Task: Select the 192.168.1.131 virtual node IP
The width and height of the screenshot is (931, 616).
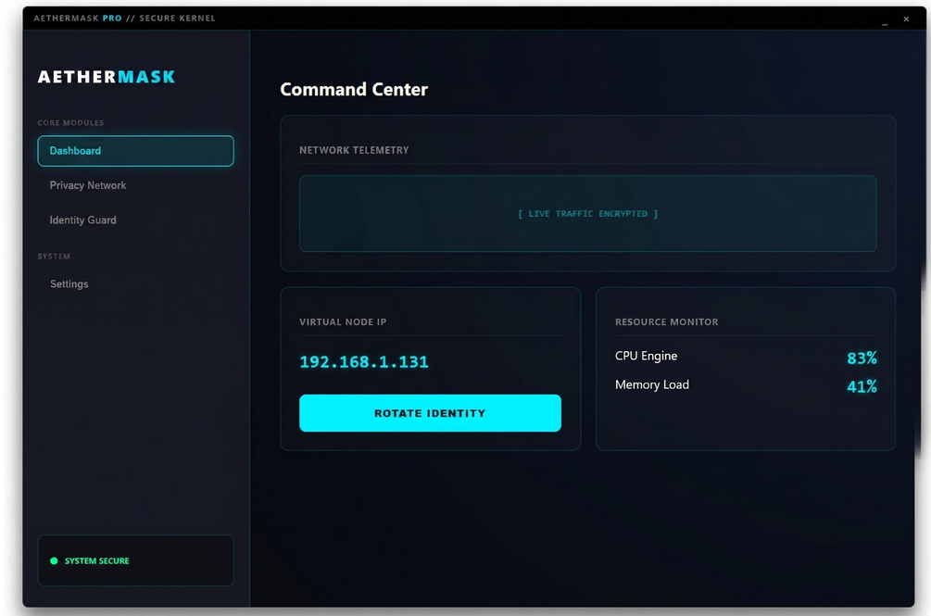Action: [364, 362]
